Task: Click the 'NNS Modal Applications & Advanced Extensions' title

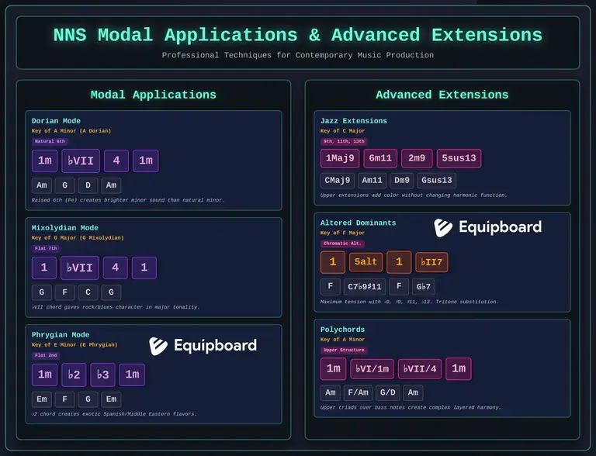Action: pos(298,36)
